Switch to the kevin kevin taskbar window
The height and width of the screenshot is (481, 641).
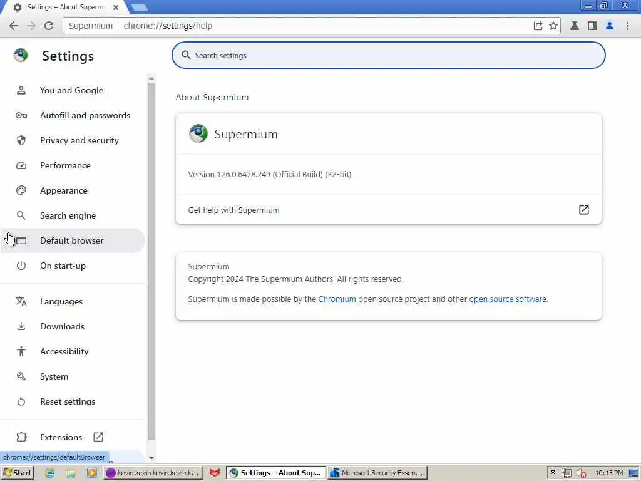coord(153,473)
